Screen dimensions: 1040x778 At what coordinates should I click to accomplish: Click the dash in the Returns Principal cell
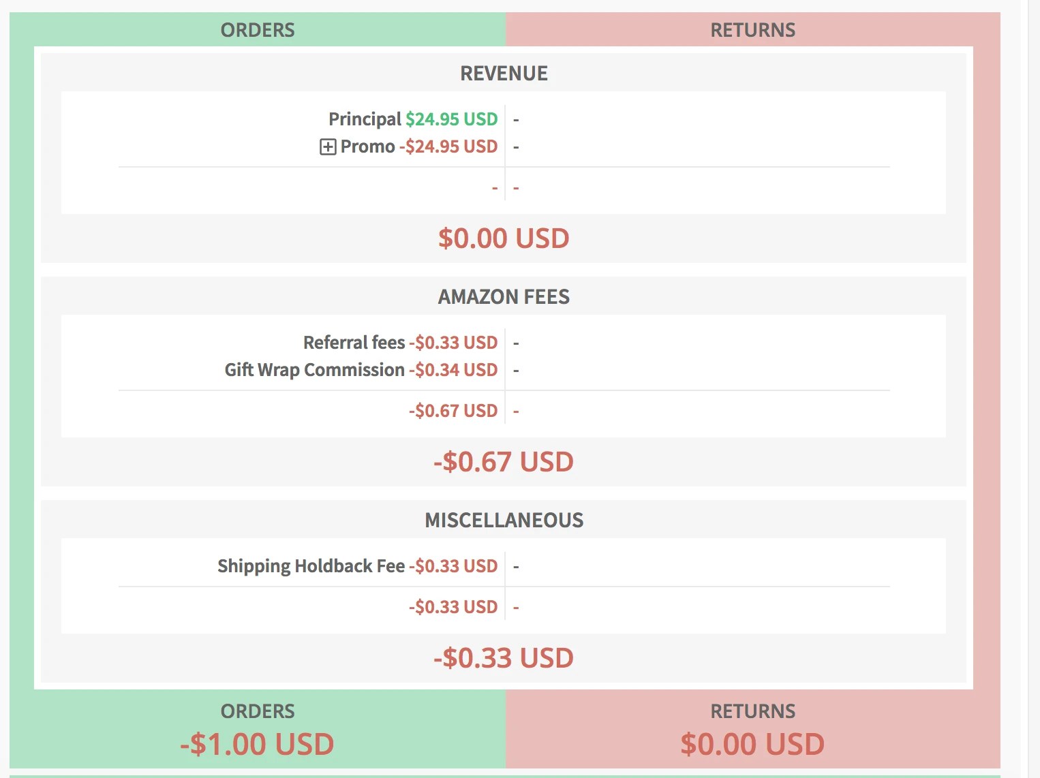tap(516, 119)
